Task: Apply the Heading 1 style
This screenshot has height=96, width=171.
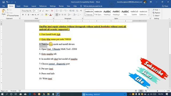Action: (x=107, y=13)
